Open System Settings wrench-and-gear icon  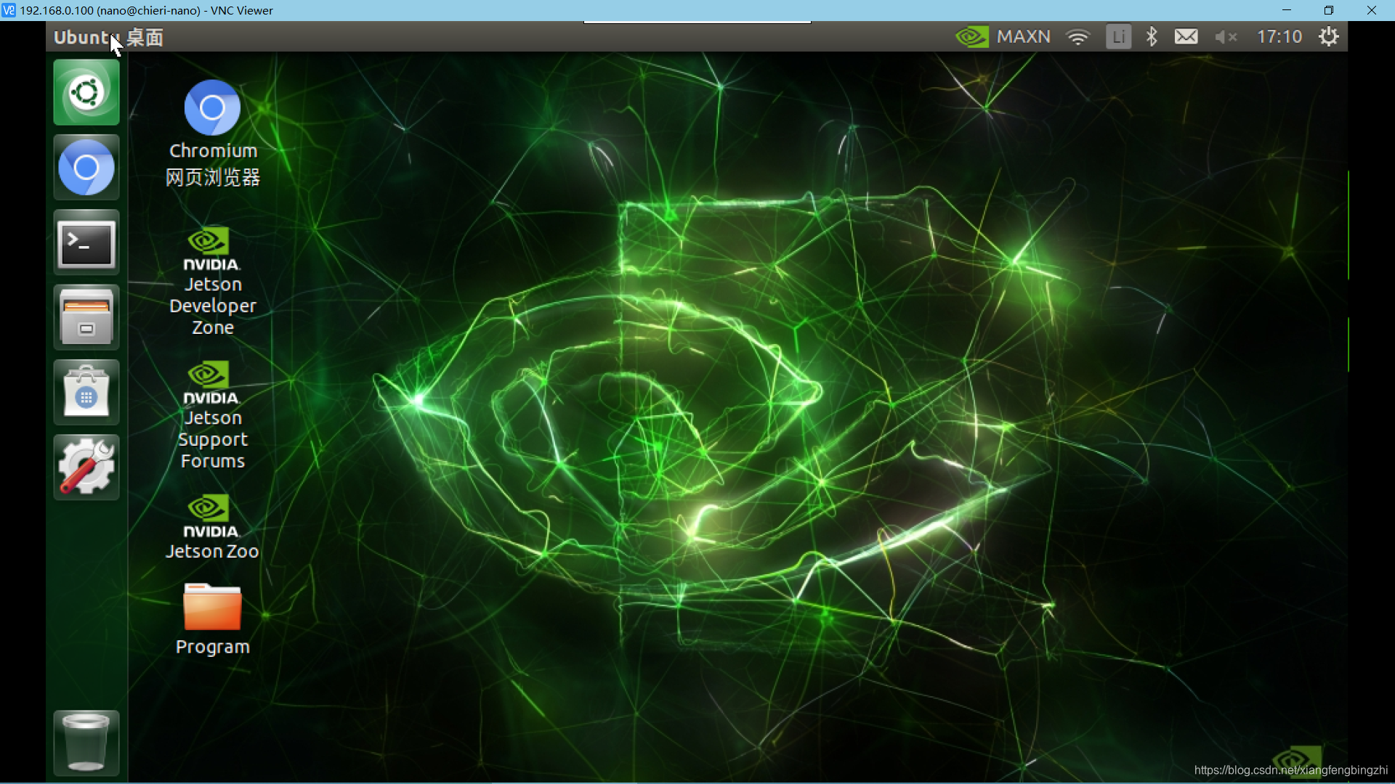point(86,467)
